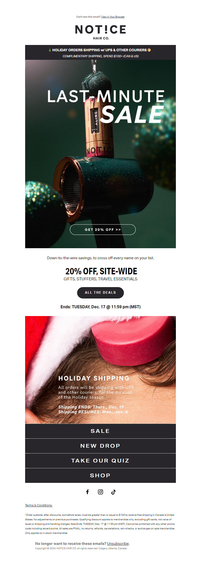The image size is (201, 564).
Task: Click the Holiday Shipping banner image
Action: (100, 370)
